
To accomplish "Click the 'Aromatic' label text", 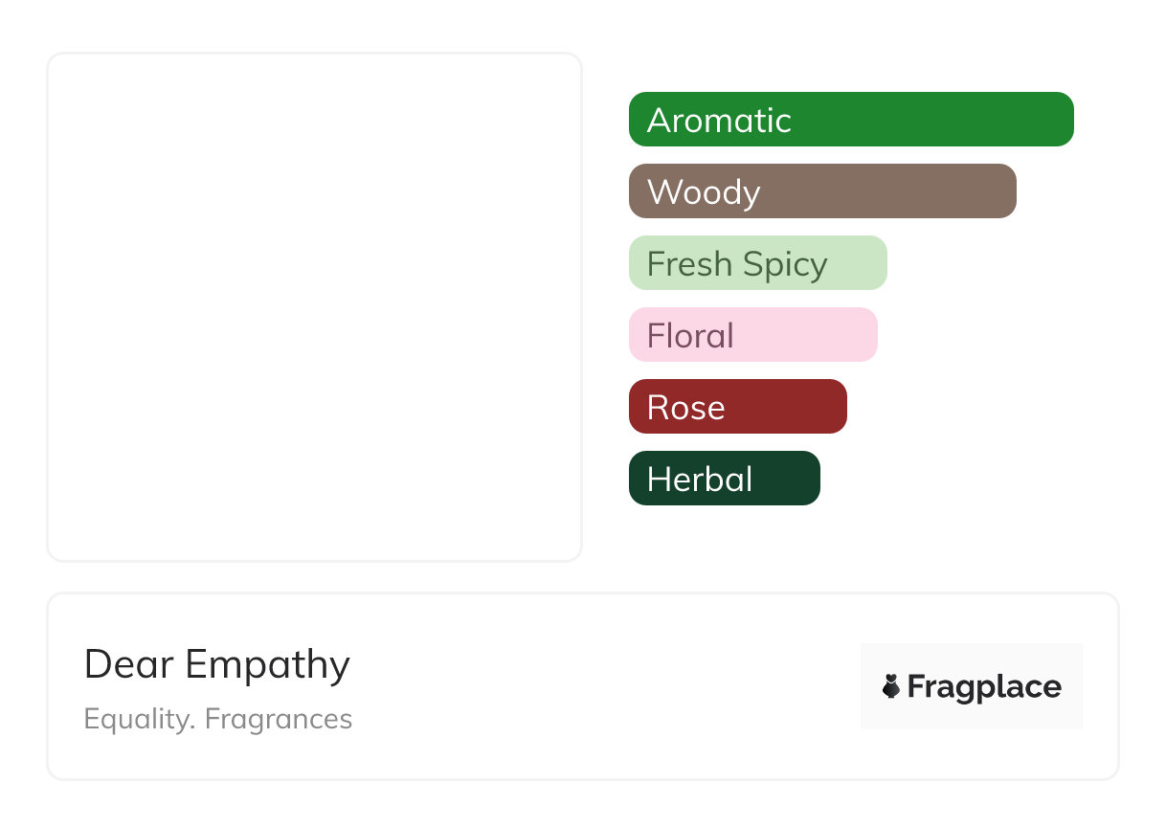I will click(x=719, y=121).
